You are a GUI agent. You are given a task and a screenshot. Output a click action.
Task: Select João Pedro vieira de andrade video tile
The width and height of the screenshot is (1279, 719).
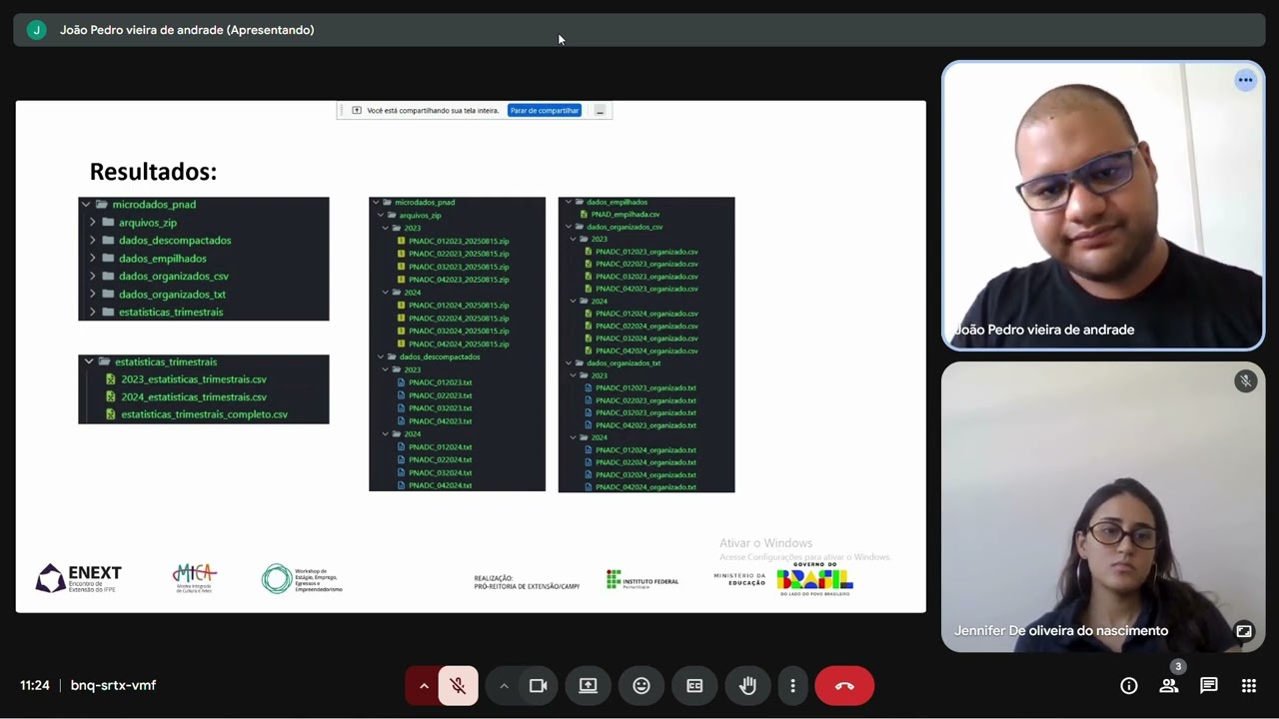click(1103, 206)
